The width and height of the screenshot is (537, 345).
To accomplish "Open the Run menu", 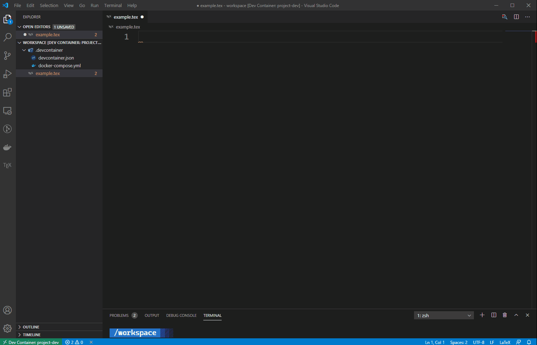I will pyautogui.click(x=95, y=5).
